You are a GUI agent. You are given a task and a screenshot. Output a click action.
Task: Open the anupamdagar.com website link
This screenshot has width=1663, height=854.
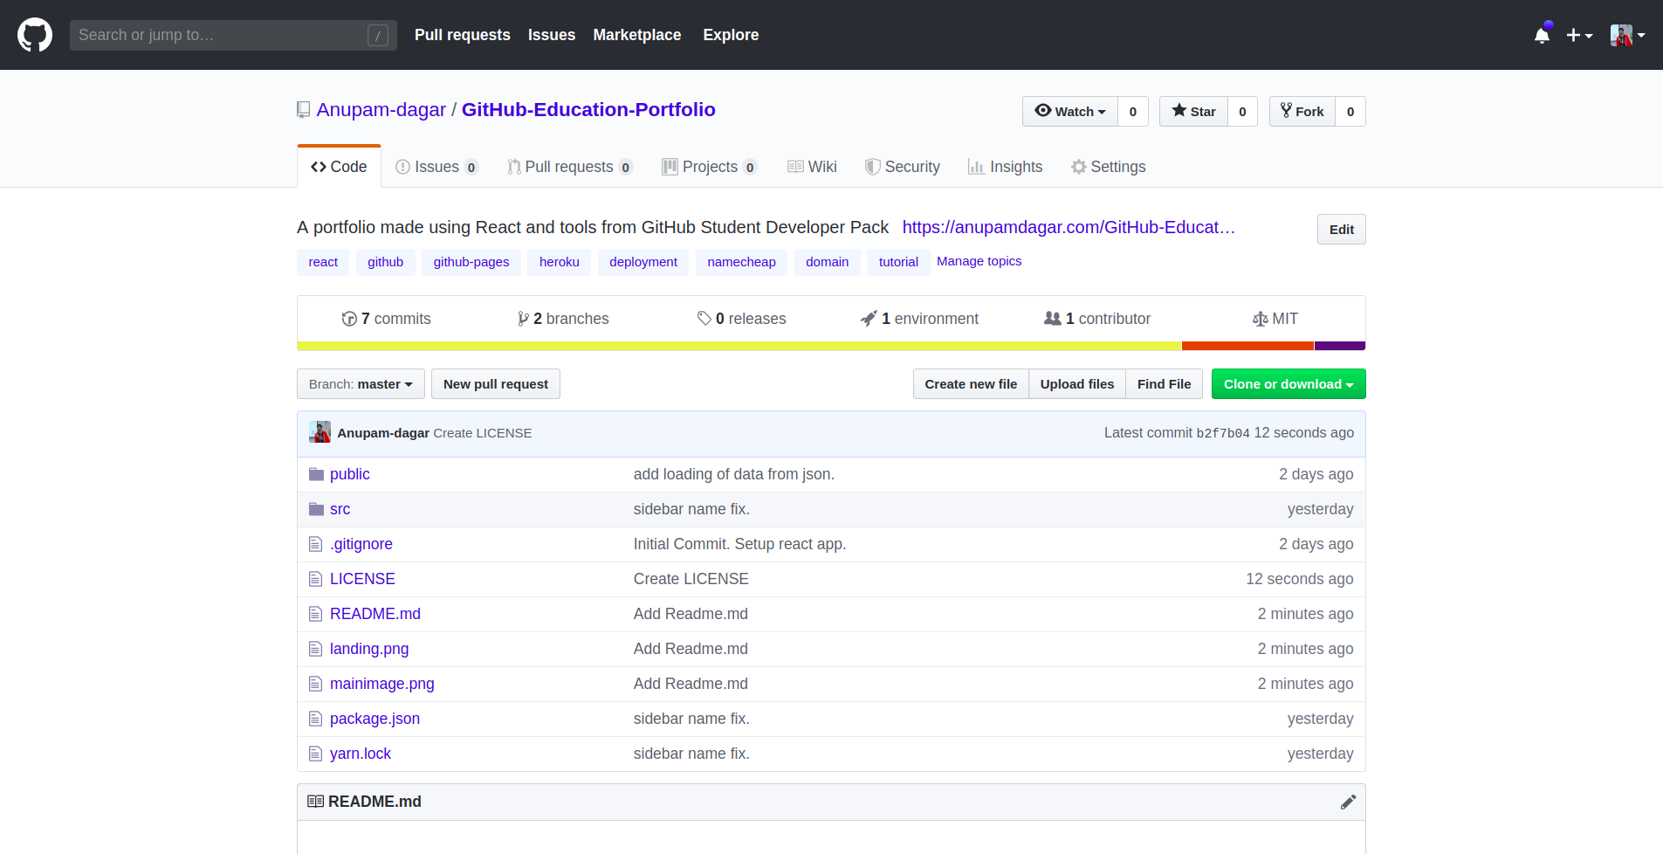click(x=1069, y=227)
